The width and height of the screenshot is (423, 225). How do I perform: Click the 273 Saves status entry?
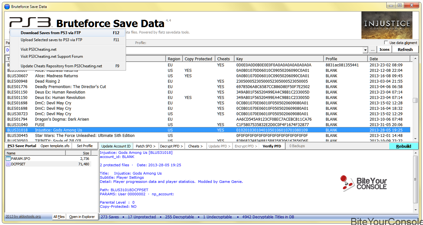click(110, 217)
